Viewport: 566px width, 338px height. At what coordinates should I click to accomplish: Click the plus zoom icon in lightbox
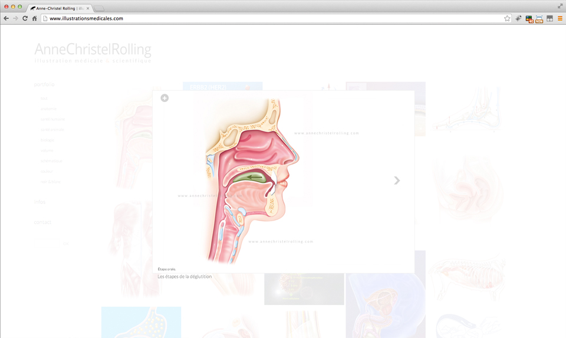tap(164, 98)
